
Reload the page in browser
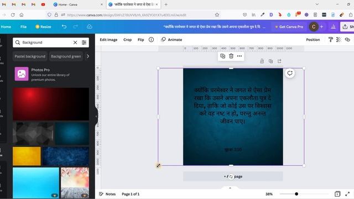pos(13,15)
